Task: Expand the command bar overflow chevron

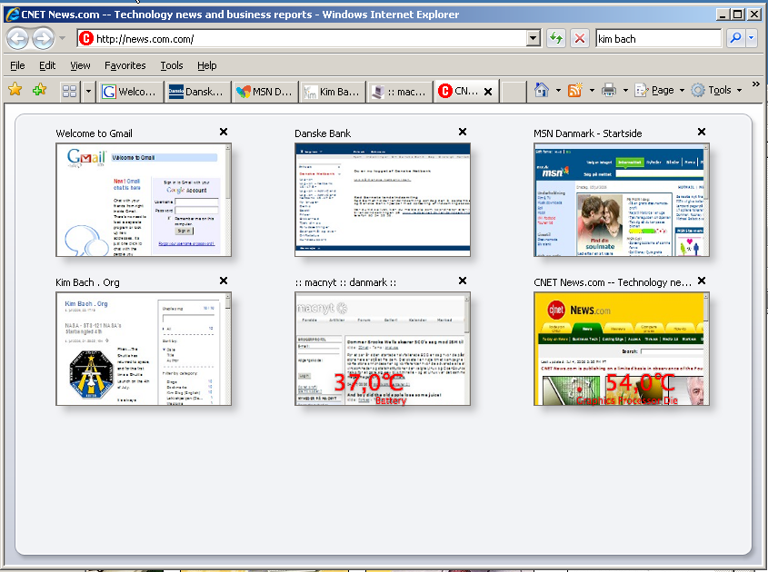Action: coord(756,84)
